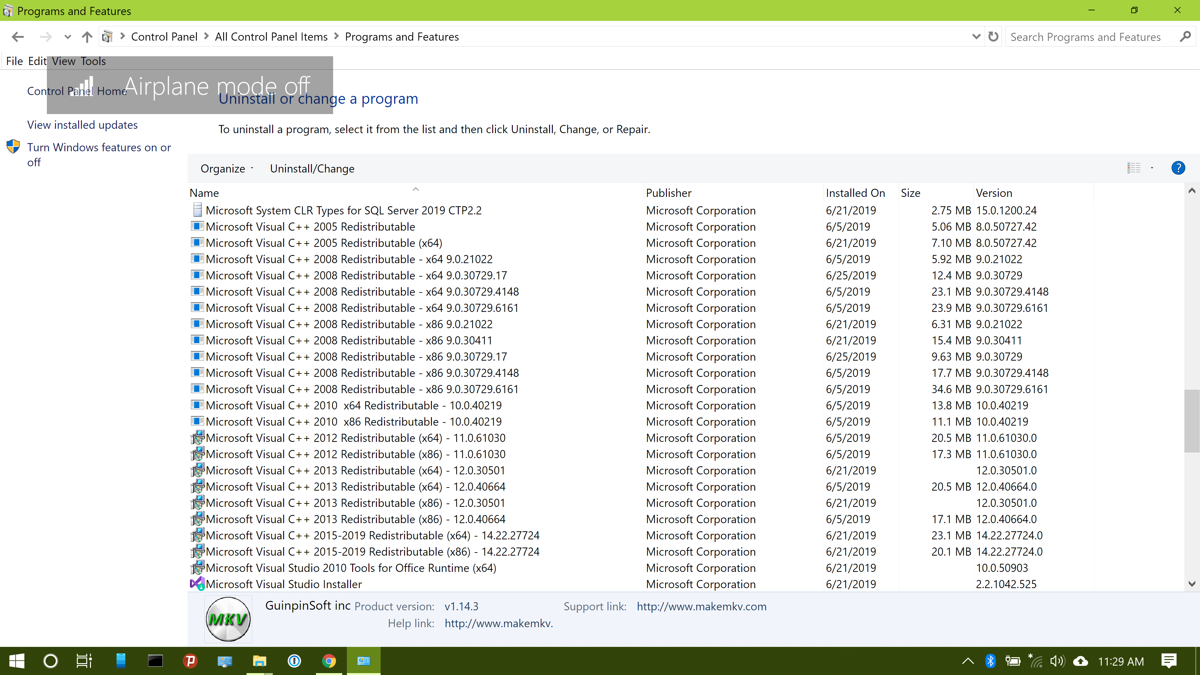Click the Visual Studio Installer purple icon
1200x675 pixels.
click(197, 584)
